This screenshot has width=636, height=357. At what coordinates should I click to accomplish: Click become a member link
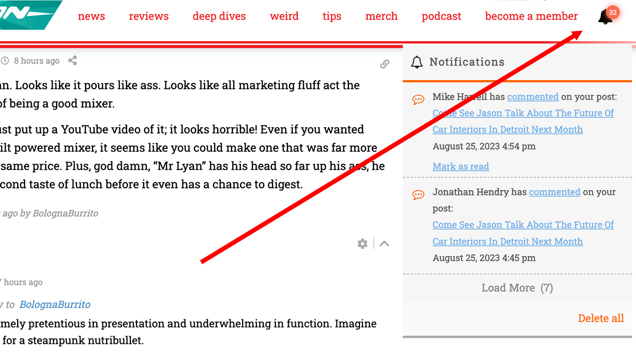(531, 16)
